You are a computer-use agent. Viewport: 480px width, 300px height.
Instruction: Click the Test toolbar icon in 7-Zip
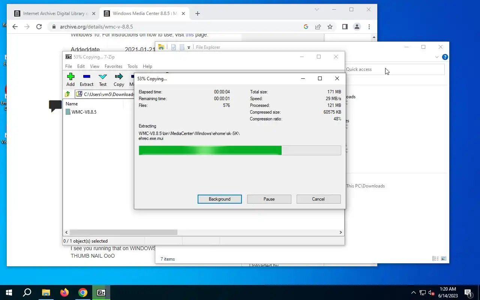point(103,79)
